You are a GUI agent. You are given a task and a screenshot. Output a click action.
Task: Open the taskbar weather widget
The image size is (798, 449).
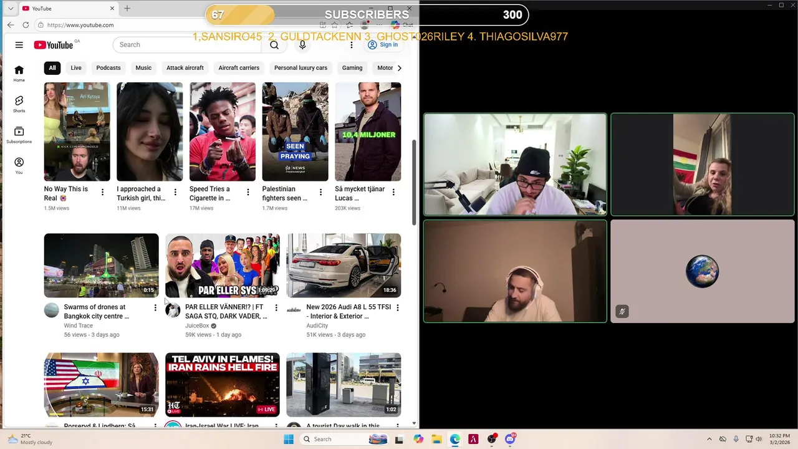click(x=31, y=439)
